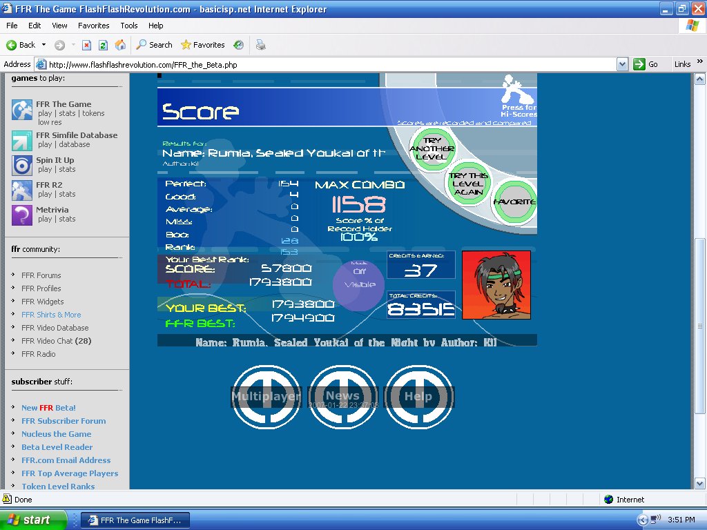Expand the Links toolbar chevron

(700, 61)
